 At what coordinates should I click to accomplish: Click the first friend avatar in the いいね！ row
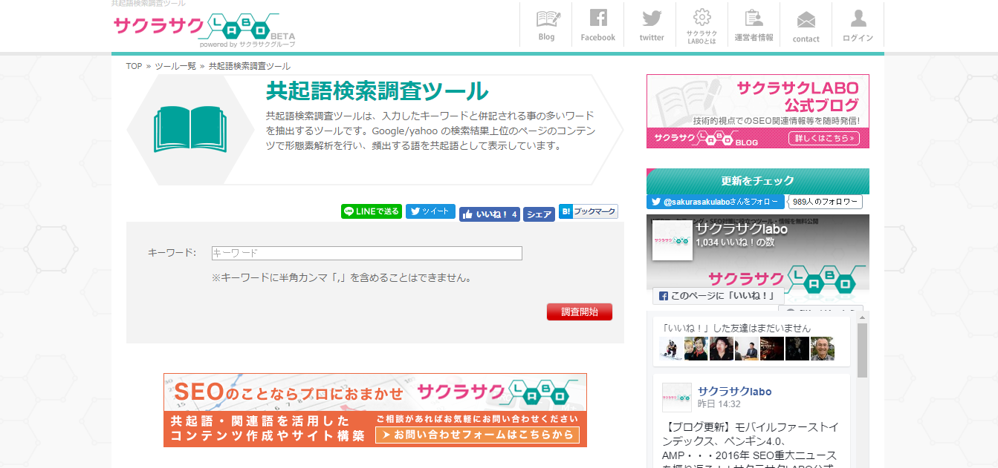pyautogui.click(x=671, y=349)
